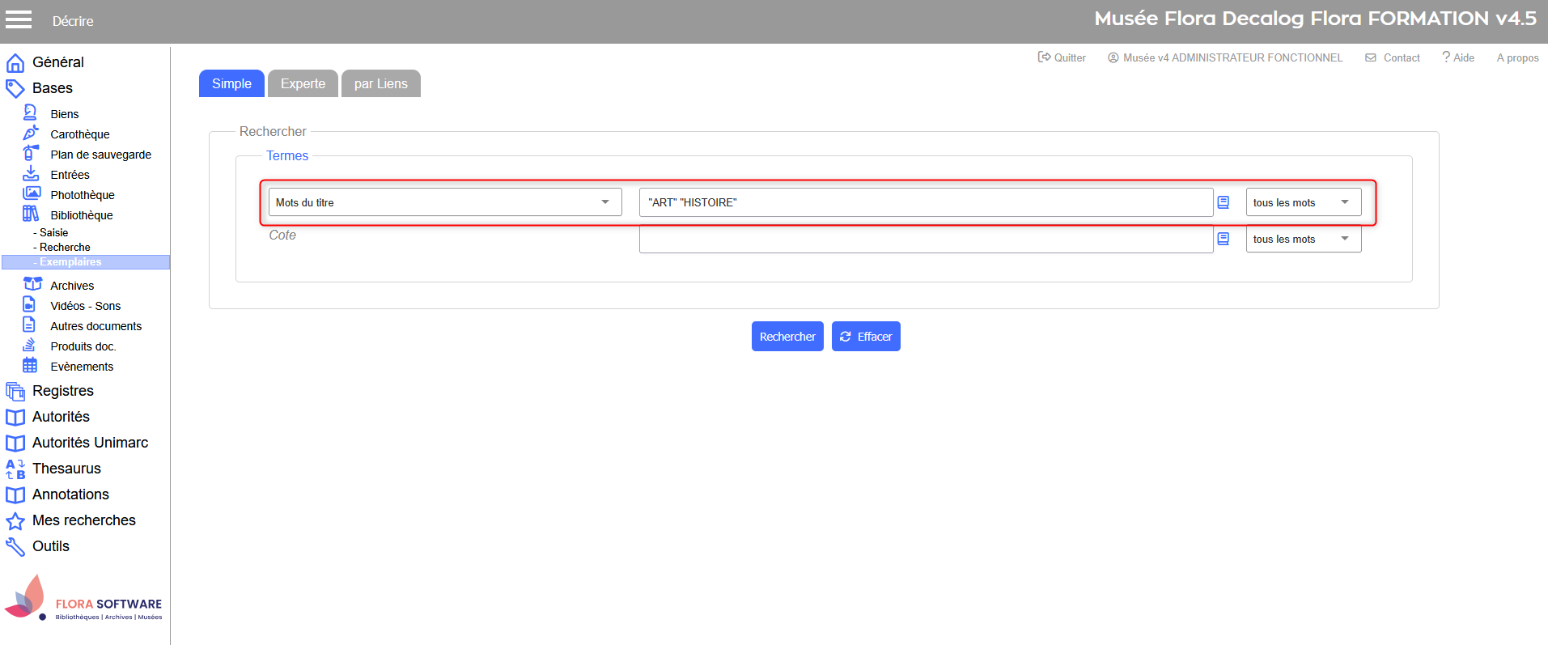Screen dimensions: 1548x645
Task: Switch to the par Liens tab
Action: click(380, 83)
